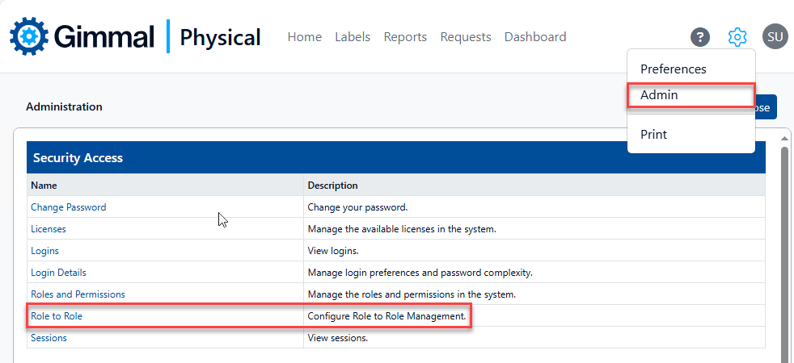Open the Reports menu
794x363 pixels.
[405, 37]
